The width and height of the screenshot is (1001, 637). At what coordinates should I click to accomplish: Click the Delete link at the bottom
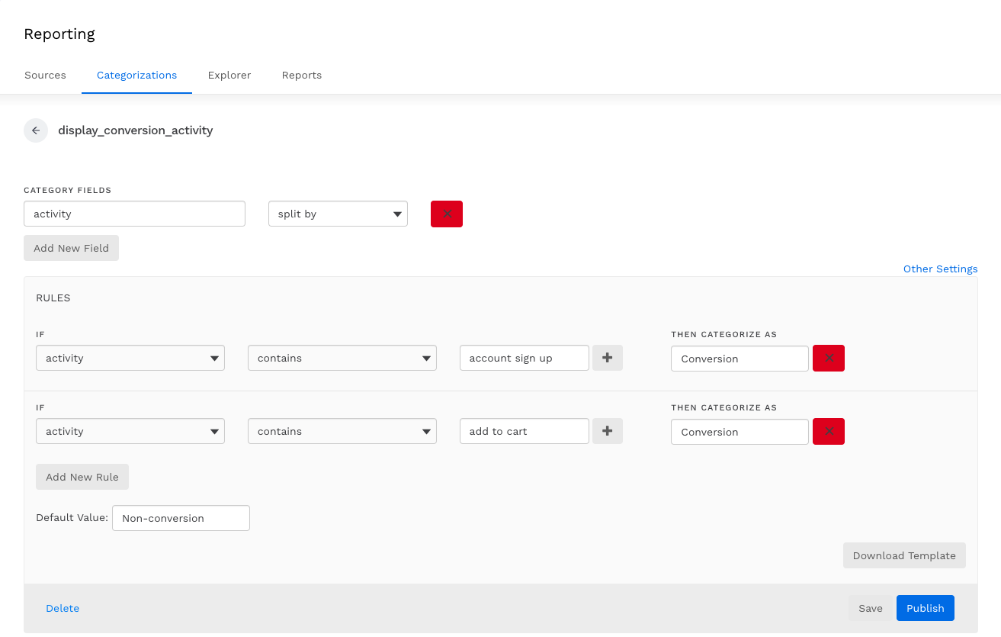point(63,608)
